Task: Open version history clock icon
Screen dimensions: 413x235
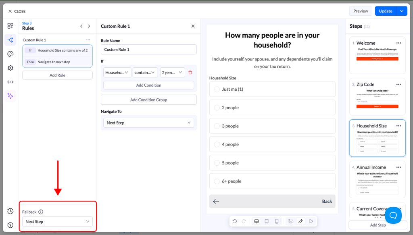Action: point(10,211)
